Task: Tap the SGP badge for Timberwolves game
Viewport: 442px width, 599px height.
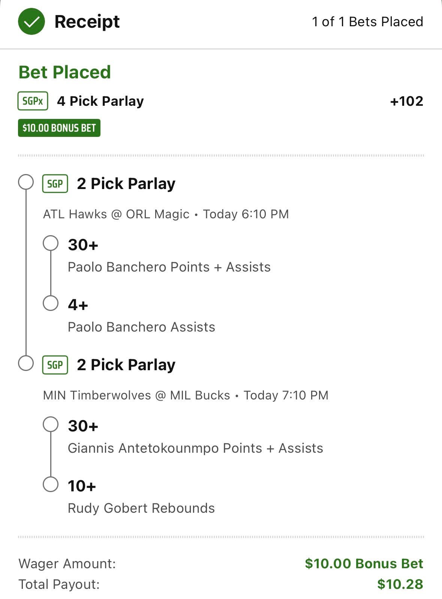Action: point(55,365)
